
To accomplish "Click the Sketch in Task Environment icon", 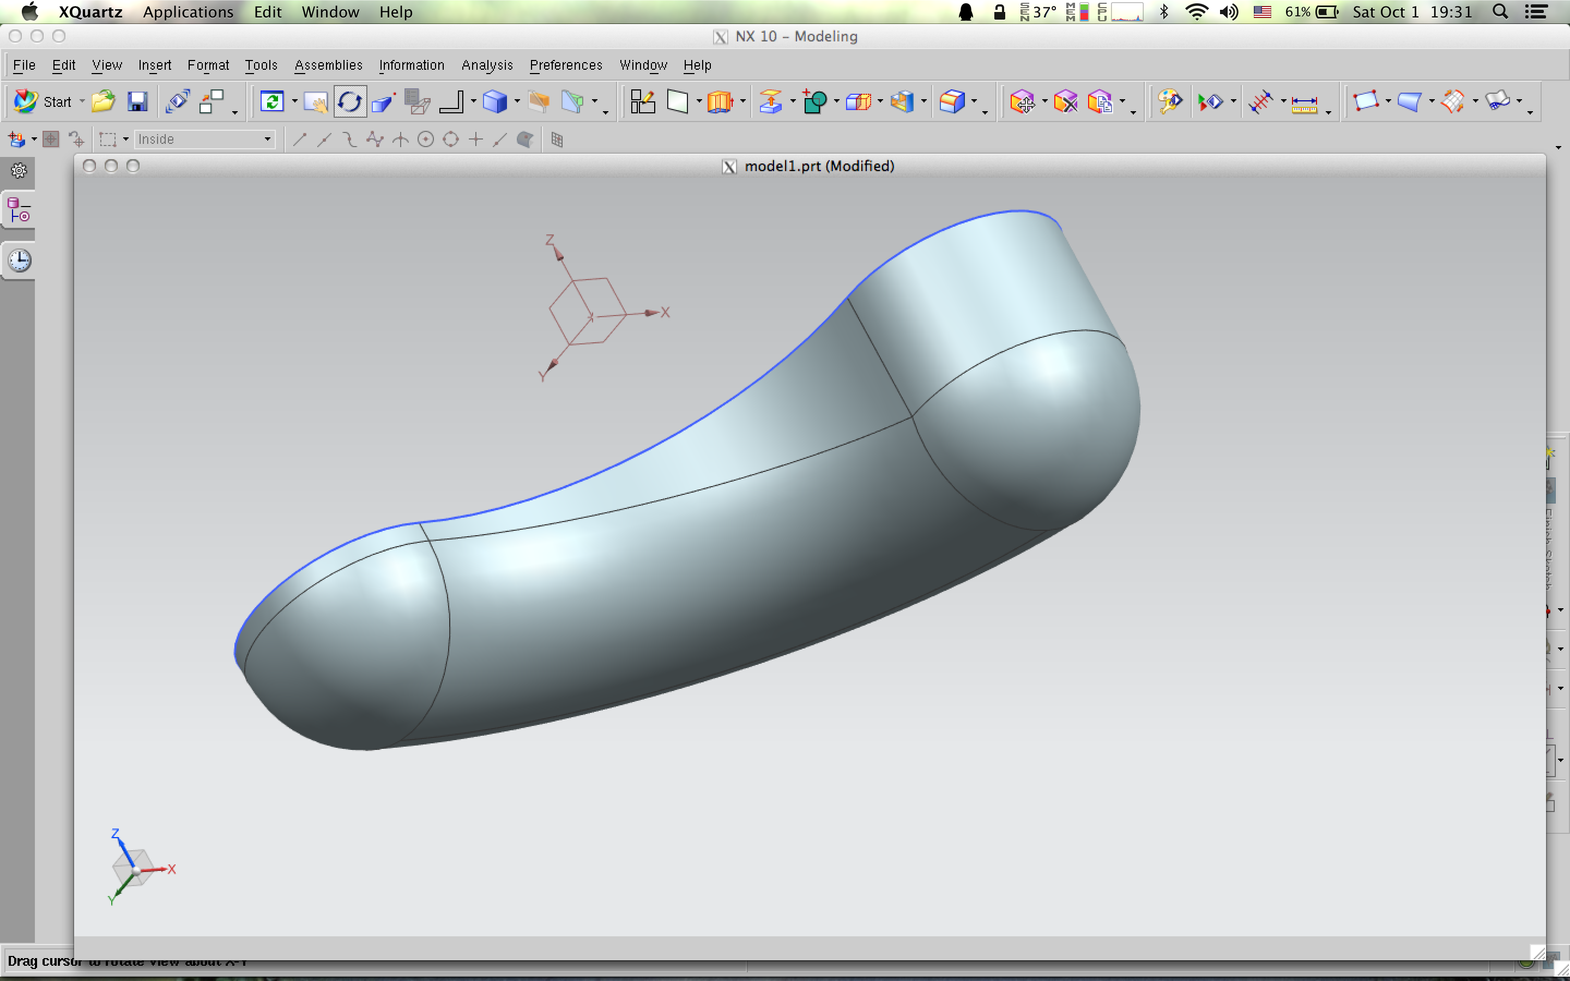I will (x=642, y=102).
